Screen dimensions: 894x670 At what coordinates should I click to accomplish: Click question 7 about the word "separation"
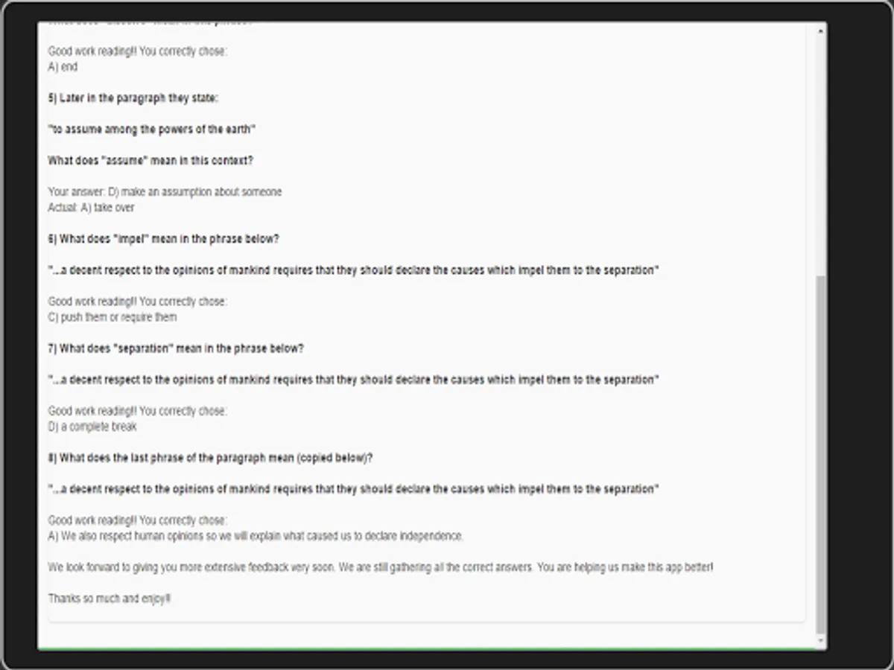176,348
